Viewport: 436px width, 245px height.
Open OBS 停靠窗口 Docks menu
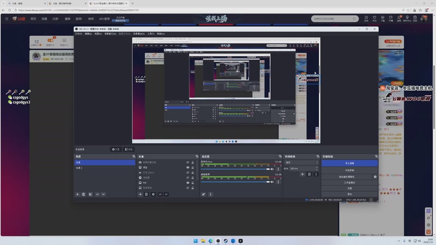click(111, 34)
